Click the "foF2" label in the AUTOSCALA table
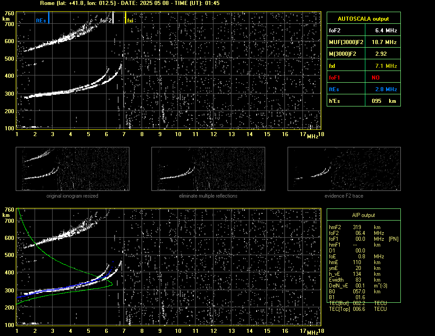Viewport: 435px width, 336px height. 335,31
